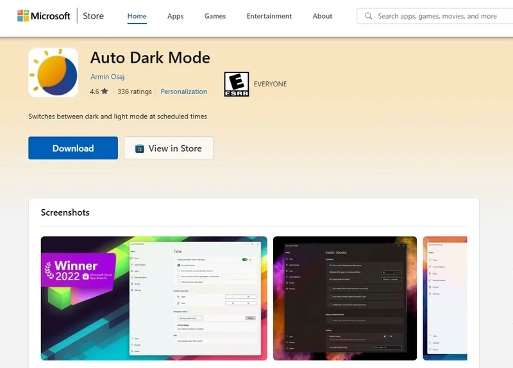Click the ESRB Everyone rating badge
The image size is (513, 368).
236,84
